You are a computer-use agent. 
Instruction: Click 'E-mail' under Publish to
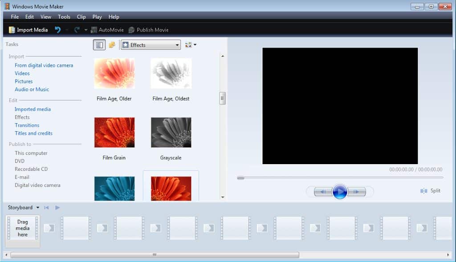[x=22, y=177]
